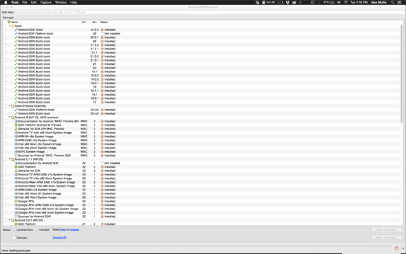Click the Samples for SDK API MNC Preview icon

(x=16, y=129)
